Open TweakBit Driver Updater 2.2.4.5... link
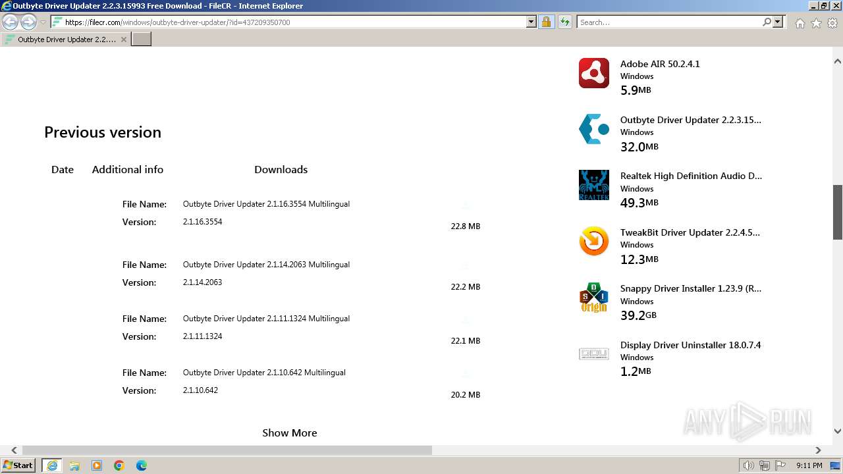 690,232
